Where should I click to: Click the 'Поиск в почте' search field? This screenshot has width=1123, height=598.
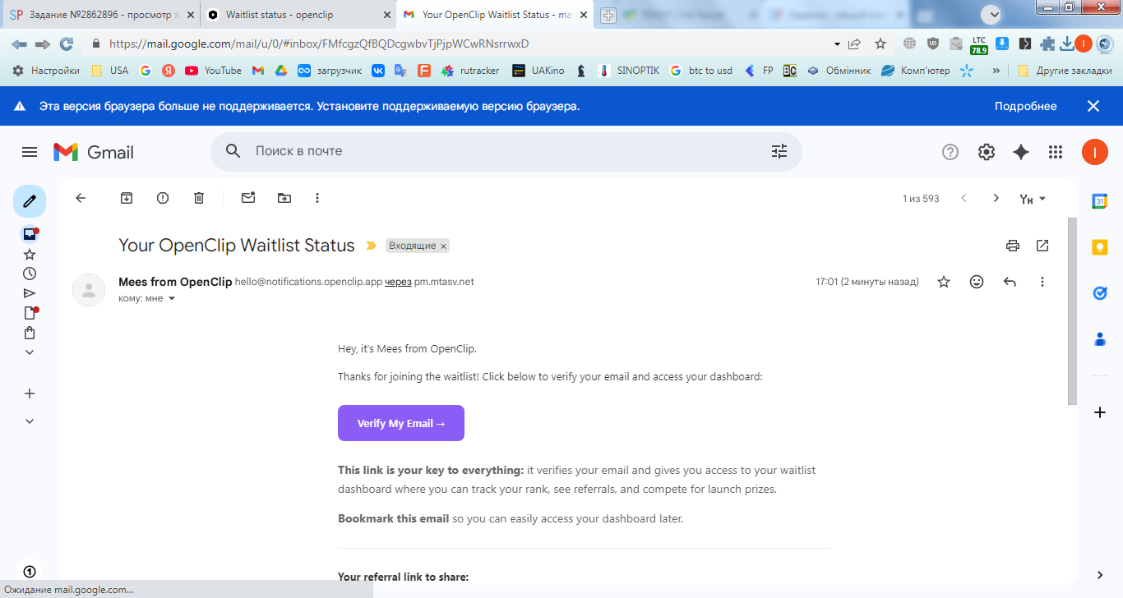[506, 151]
